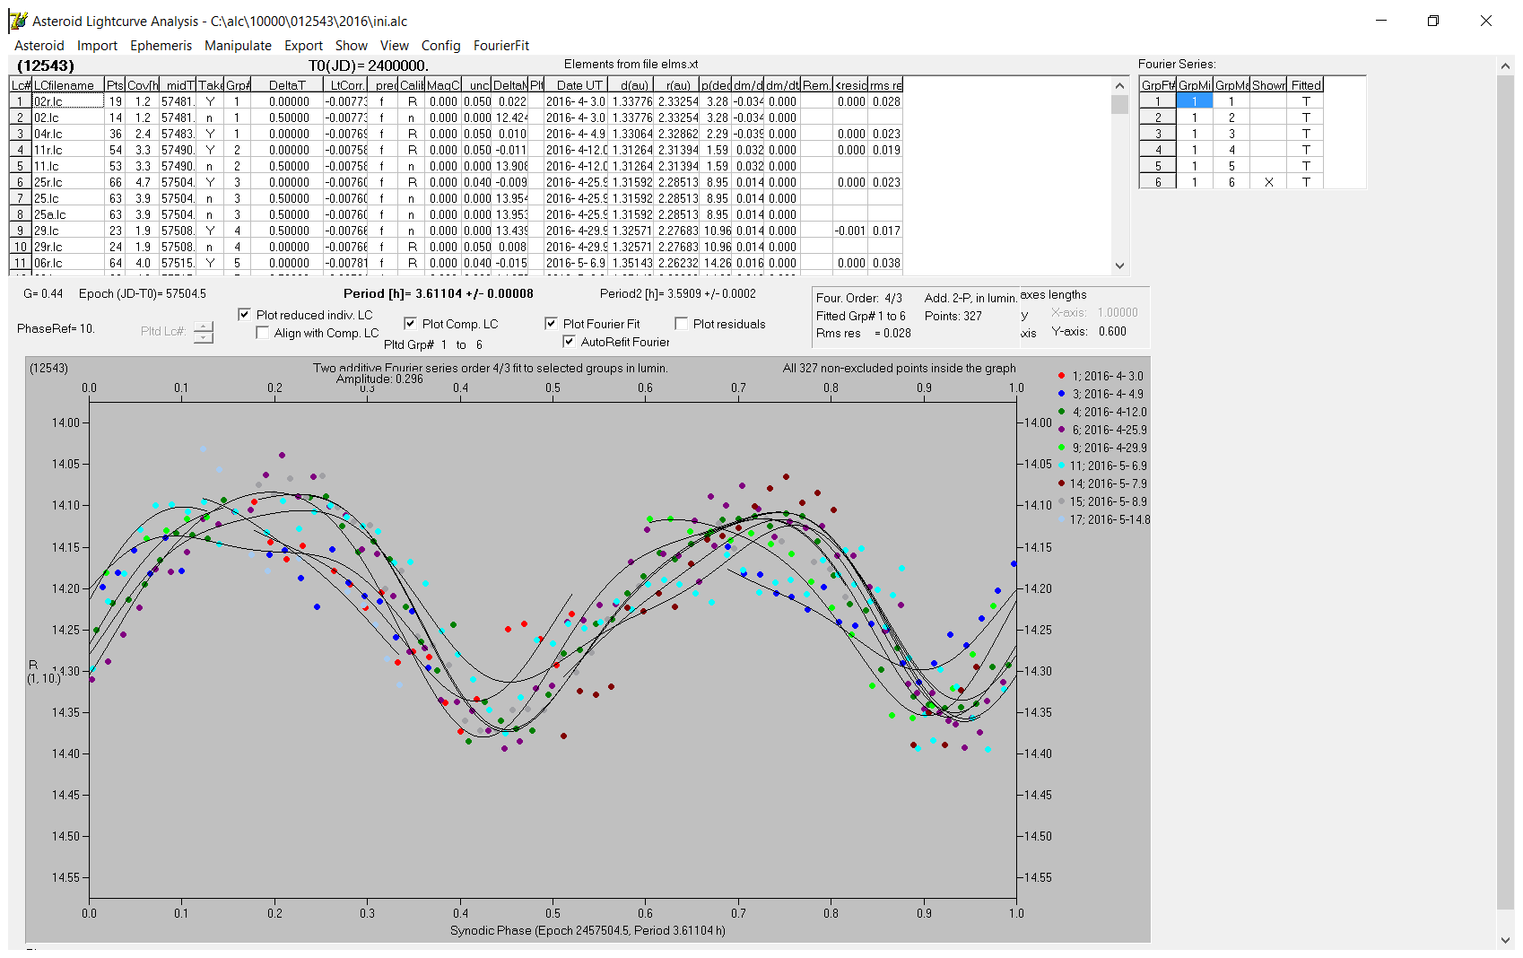The width and height of the screenshot is (1523, 958).
Task: Click the Rms res = 0.028 text
Action: click(863, 333)
